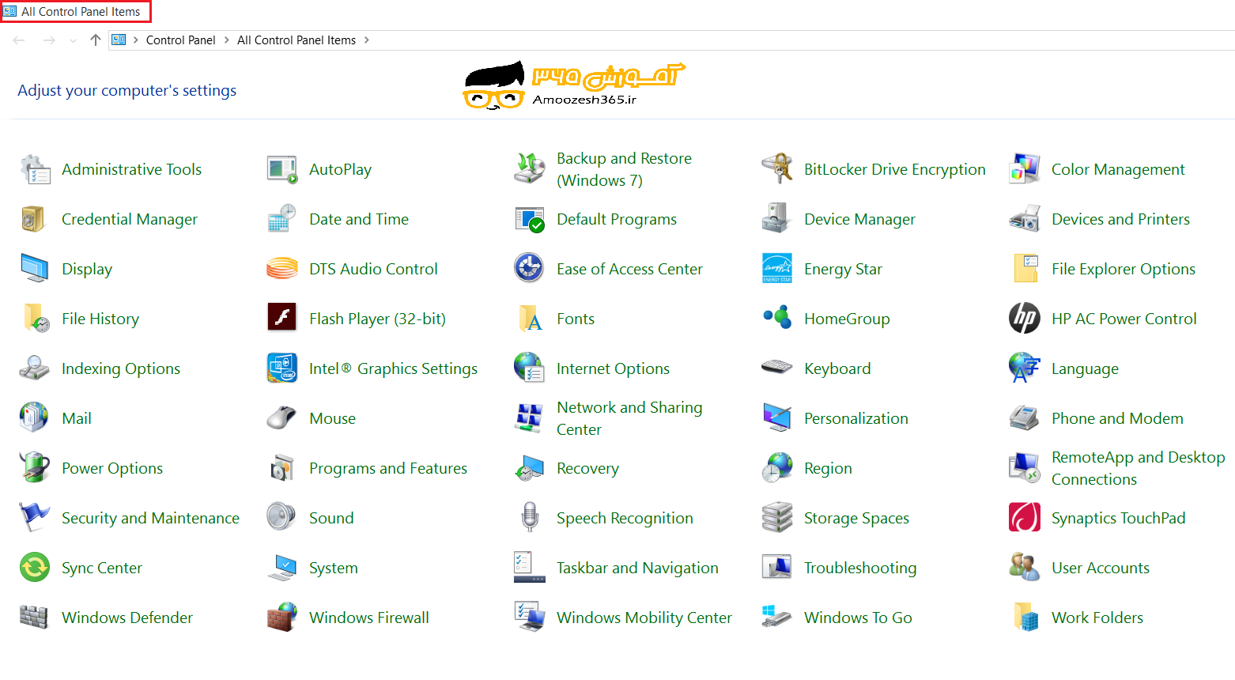Open the Mail link
Image resolution: width=1235 pixels, height=680 pixels.
(77, 418)
